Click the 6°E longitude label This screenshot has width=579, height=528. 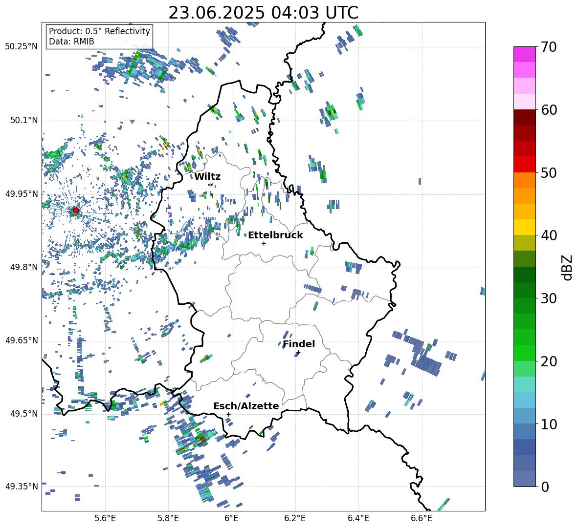[x=231, y=518]
